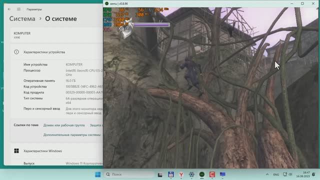Viewport: 320px width, 180px height.
Task: Open the Settings gear icon in taskbar
Action: 191,174
